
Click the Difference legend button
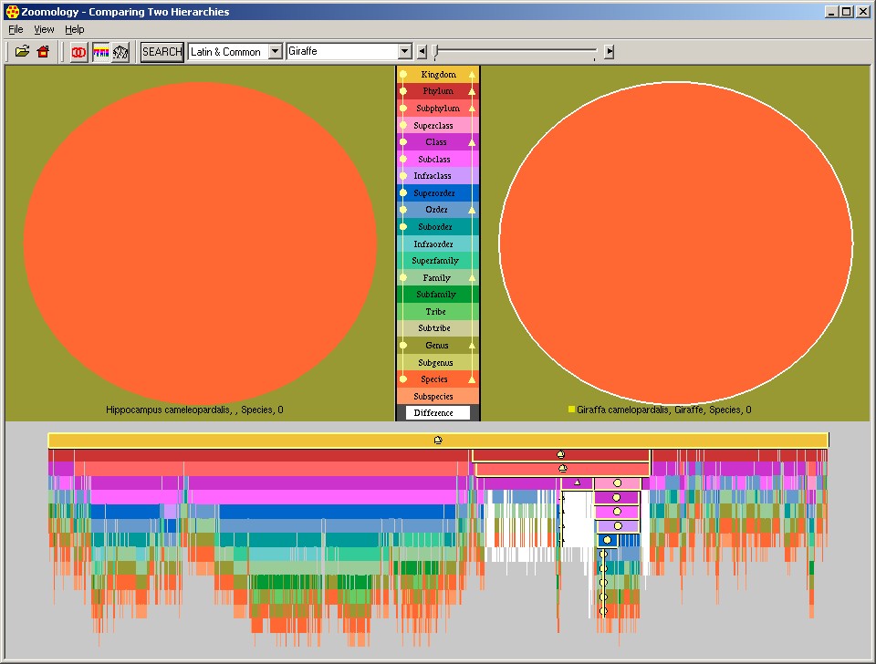pyautogui.click(x=437, y=413)
